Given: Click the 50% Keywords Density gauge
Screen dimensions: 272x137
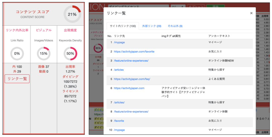Looking at the screenshot, I should tap(70, 53).
